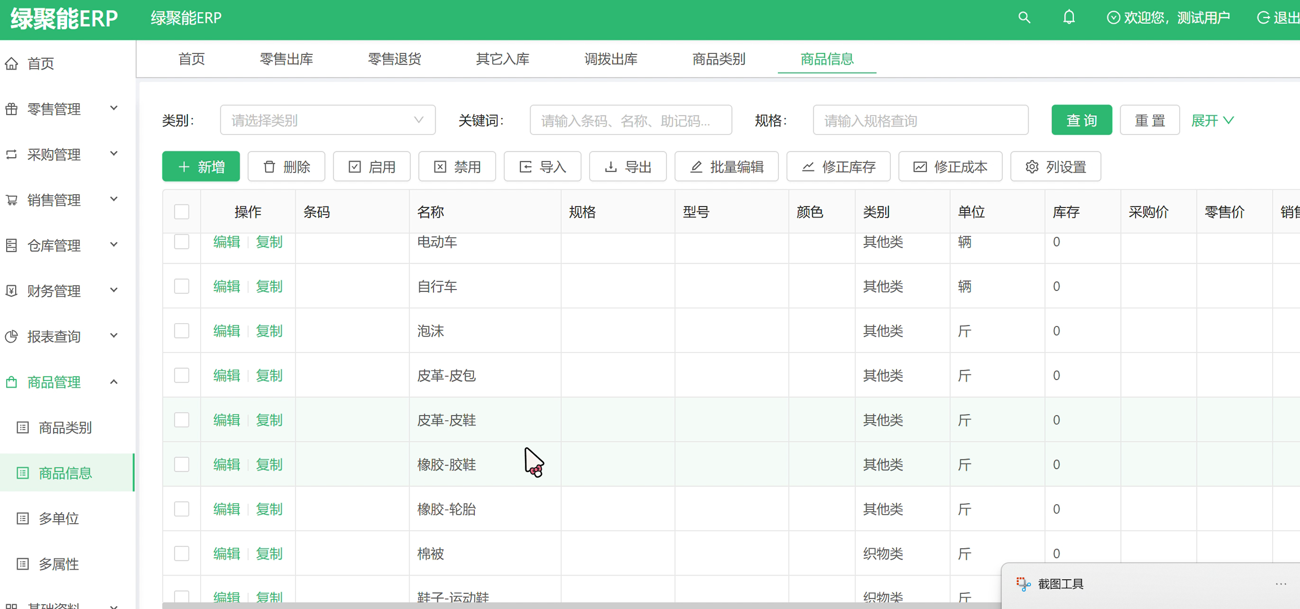Expand 销售管理 chevron in sidebar

click(114, 199)
